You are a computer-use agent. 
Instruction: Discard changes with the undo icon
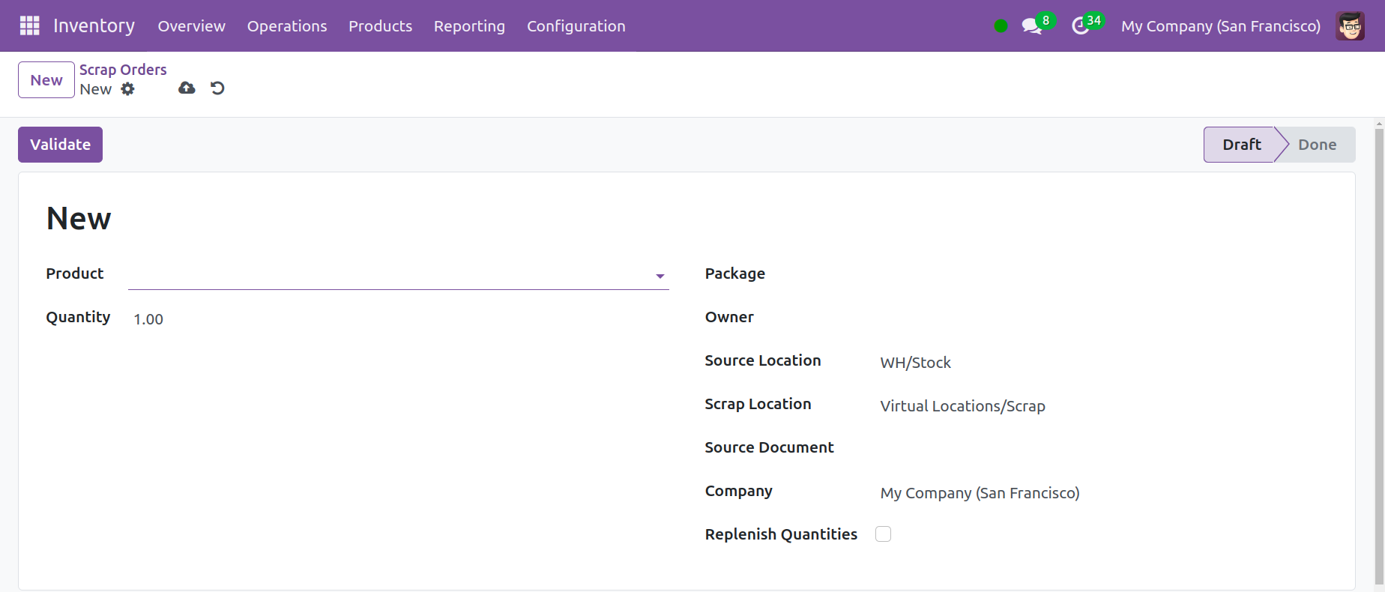pyautogui.click(x=217, y=88)
